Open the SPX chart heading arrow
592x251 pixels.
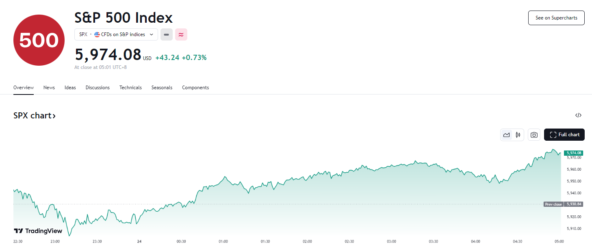[35, 116]
